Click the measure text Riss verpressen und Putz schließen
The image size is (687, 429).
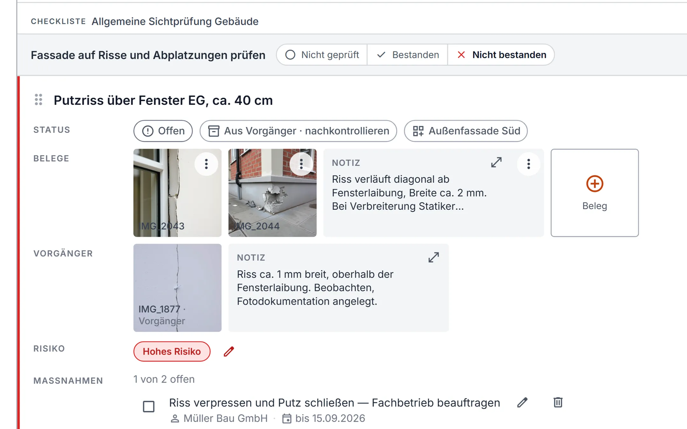[335, 403]
